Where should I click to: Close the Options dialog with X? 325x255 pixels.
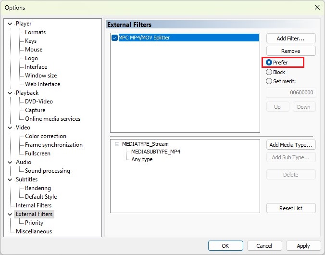point(317,8)
